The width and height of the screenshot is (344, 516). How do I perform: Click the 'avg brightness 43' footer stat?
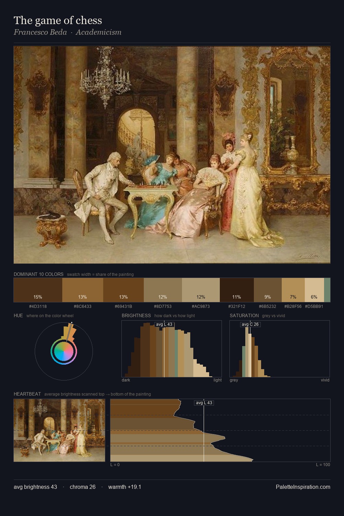[x=35, y=487]
